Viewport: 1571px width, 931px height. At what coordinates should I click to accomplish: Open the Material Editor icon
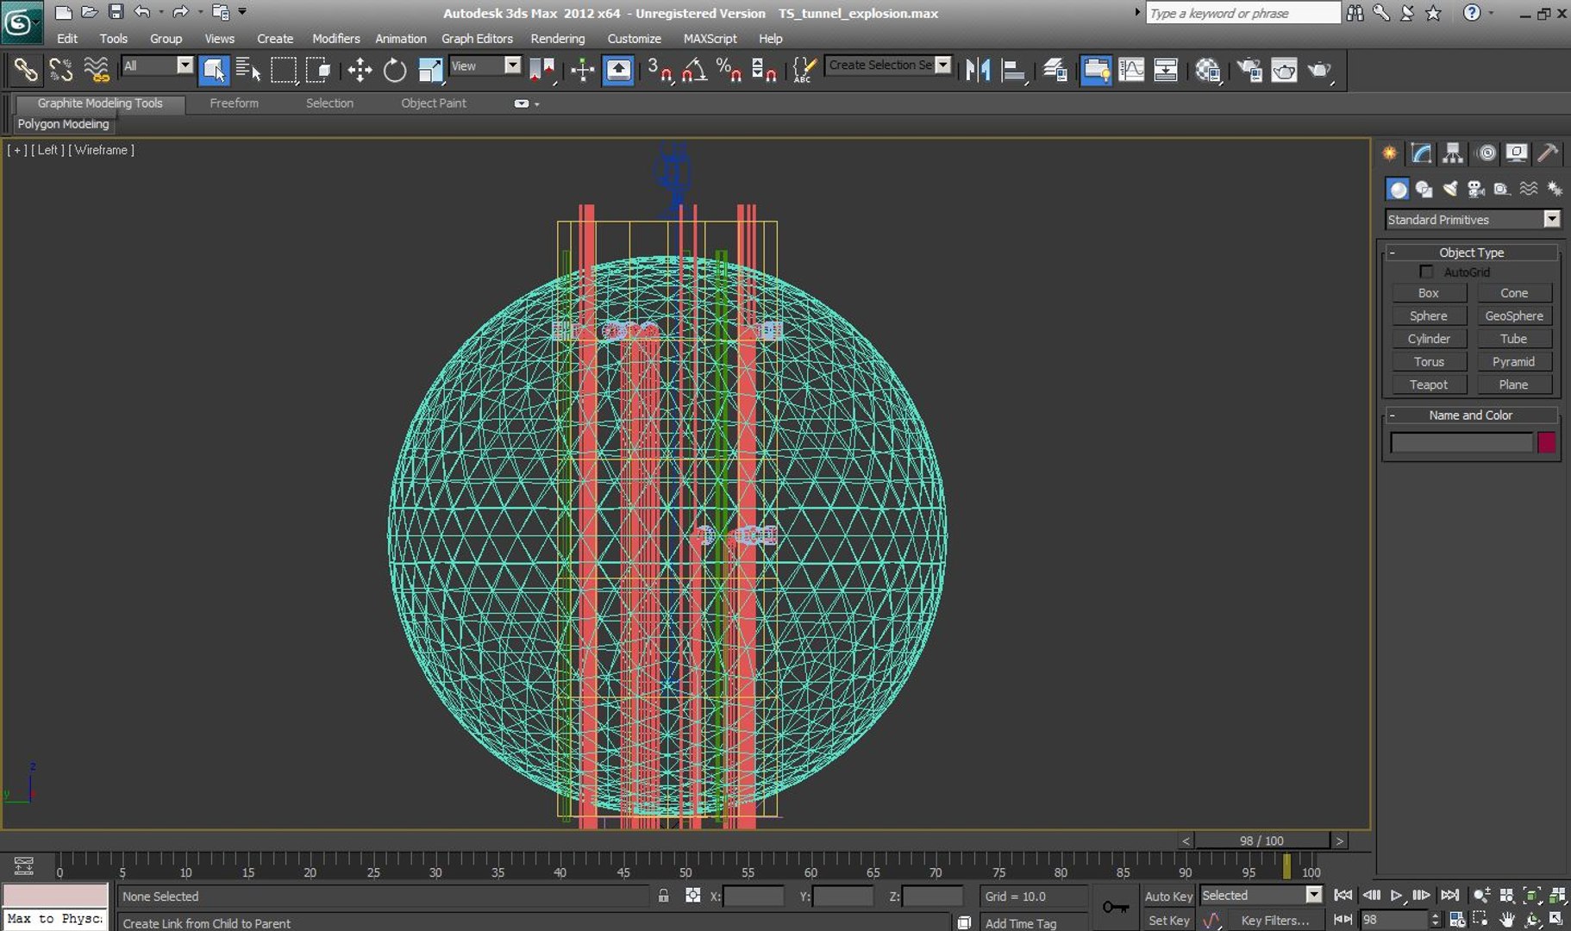click(x=1207, y=70)
